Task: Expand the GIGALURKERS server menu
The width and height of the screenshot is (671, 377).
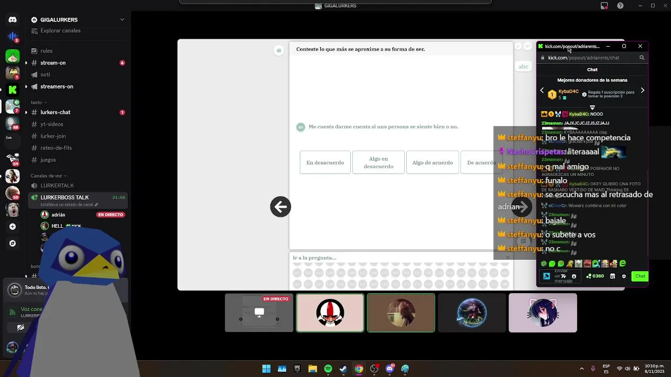Action: tap(122, 20)
